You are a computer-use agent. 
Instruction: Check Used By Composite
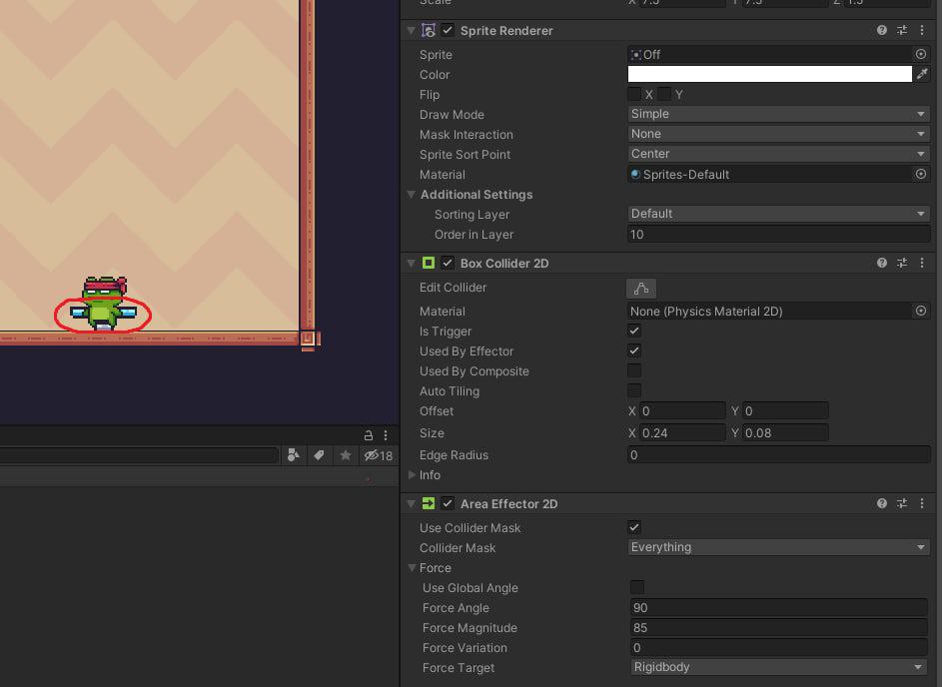634,370
